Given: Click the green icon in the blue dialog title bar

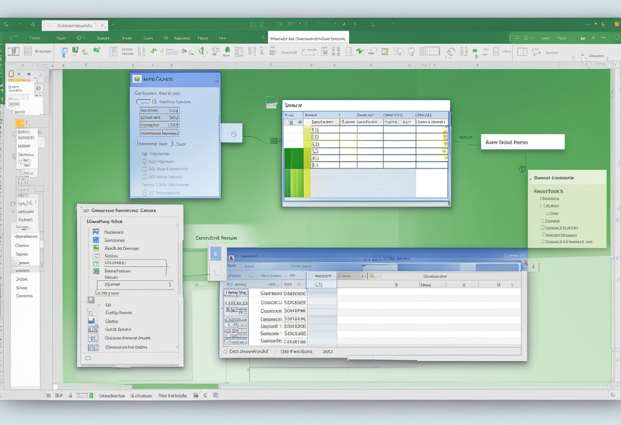Looking at the screenshot, I should tap(136, 79).
